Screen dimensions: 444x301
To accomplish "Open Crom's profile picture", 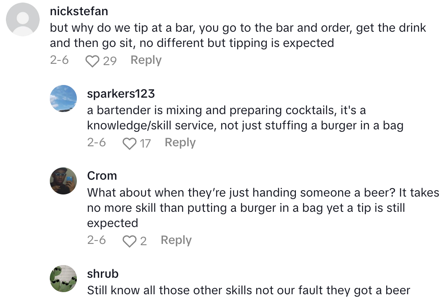I will (x=63, y=181).
